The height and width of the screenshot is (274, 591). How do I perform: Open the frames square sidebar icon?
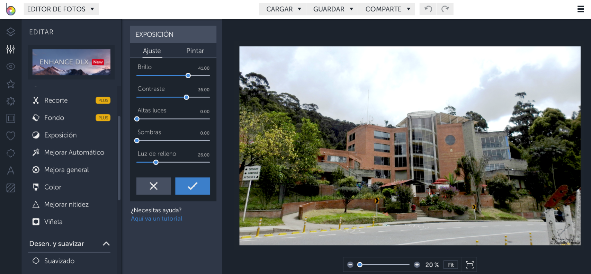tap(11, 118)
